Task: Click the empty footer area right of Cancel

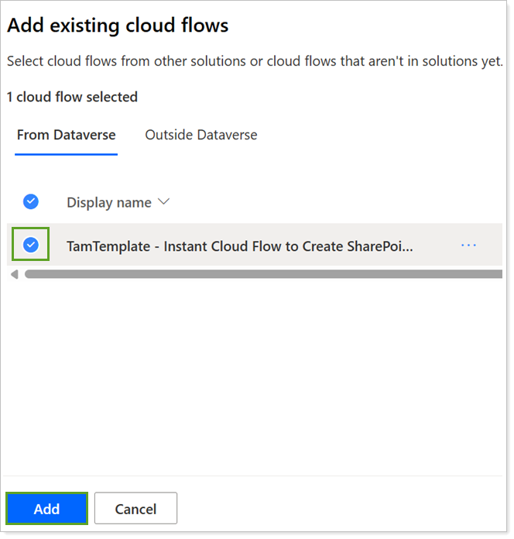Action: tap(341, 509)
